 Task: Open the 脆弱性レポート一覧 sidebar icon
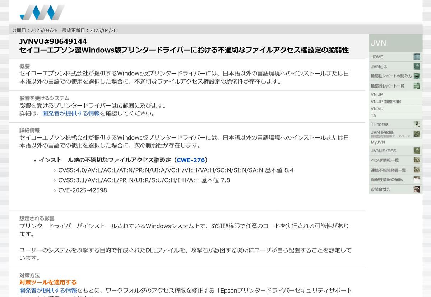[417, 86]
